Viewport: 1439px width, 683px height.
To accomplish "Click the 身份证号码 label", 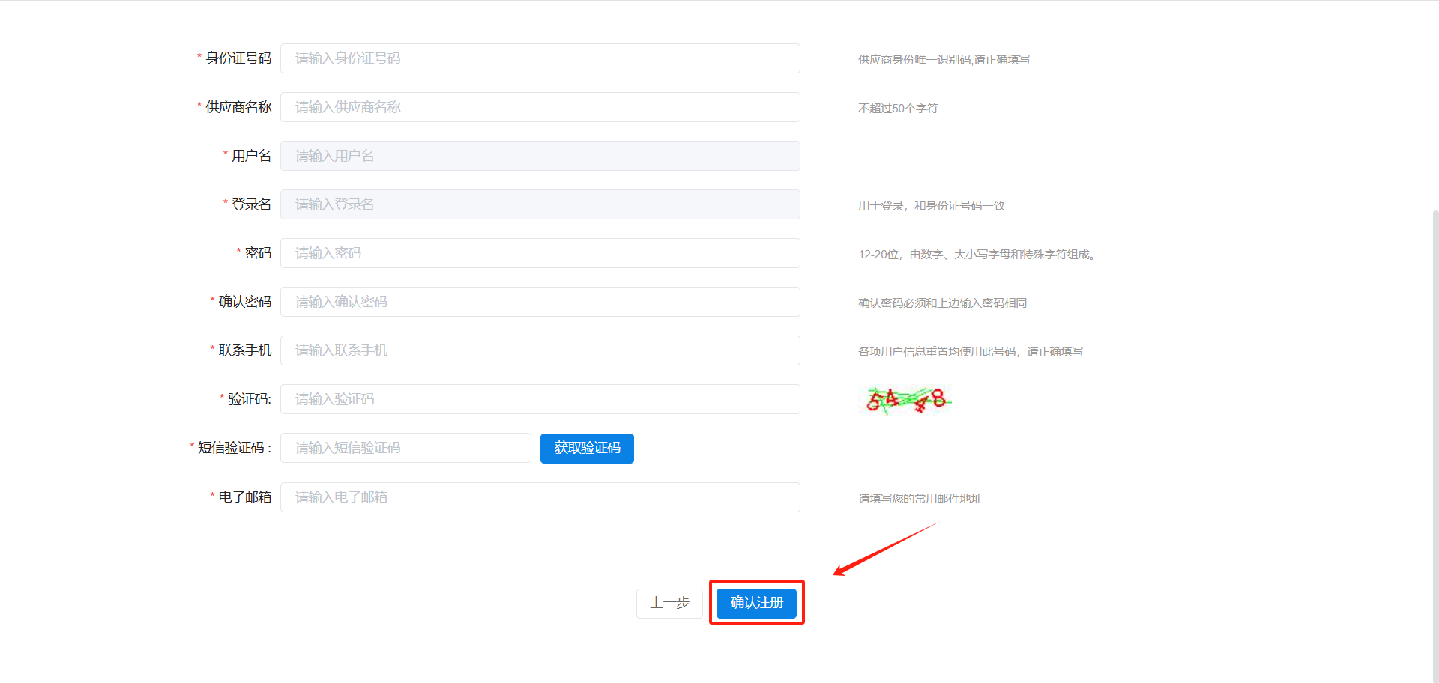I will [238, 58].
